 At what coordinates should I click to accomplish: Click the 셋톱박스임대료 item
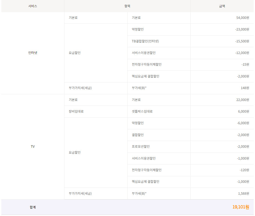tap(142, 112)
